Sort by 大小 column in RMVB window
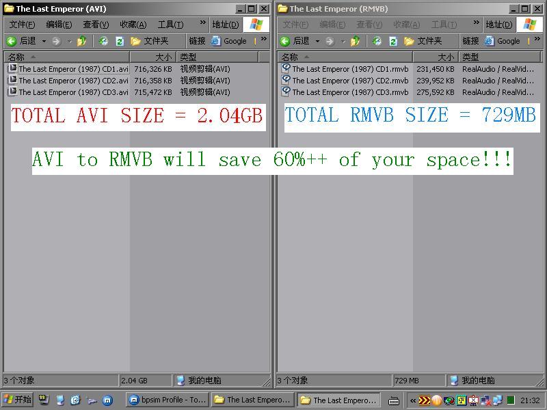547x410 pixels. [x=436, y=57]
